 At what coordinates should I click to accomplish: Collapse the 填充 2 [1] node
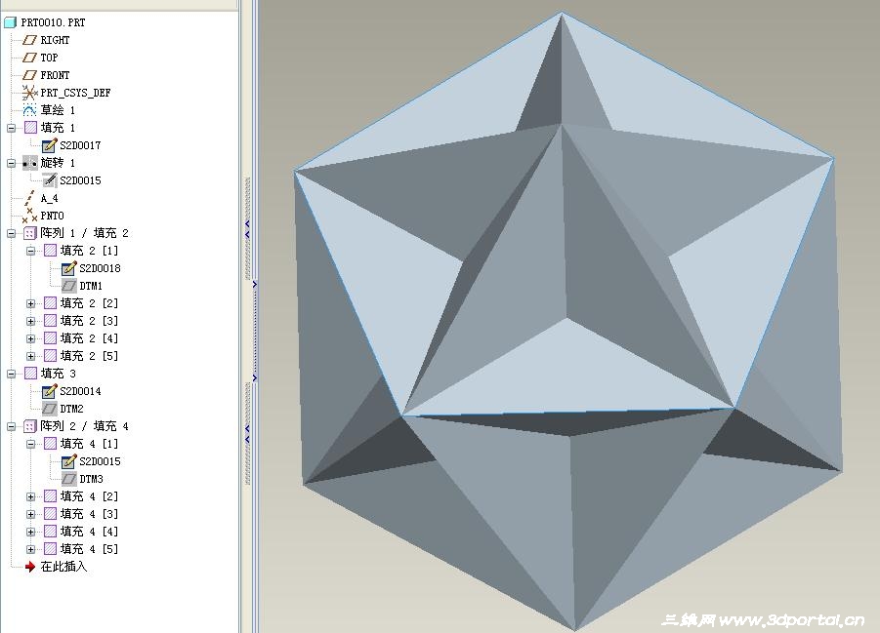coord(31,251)
